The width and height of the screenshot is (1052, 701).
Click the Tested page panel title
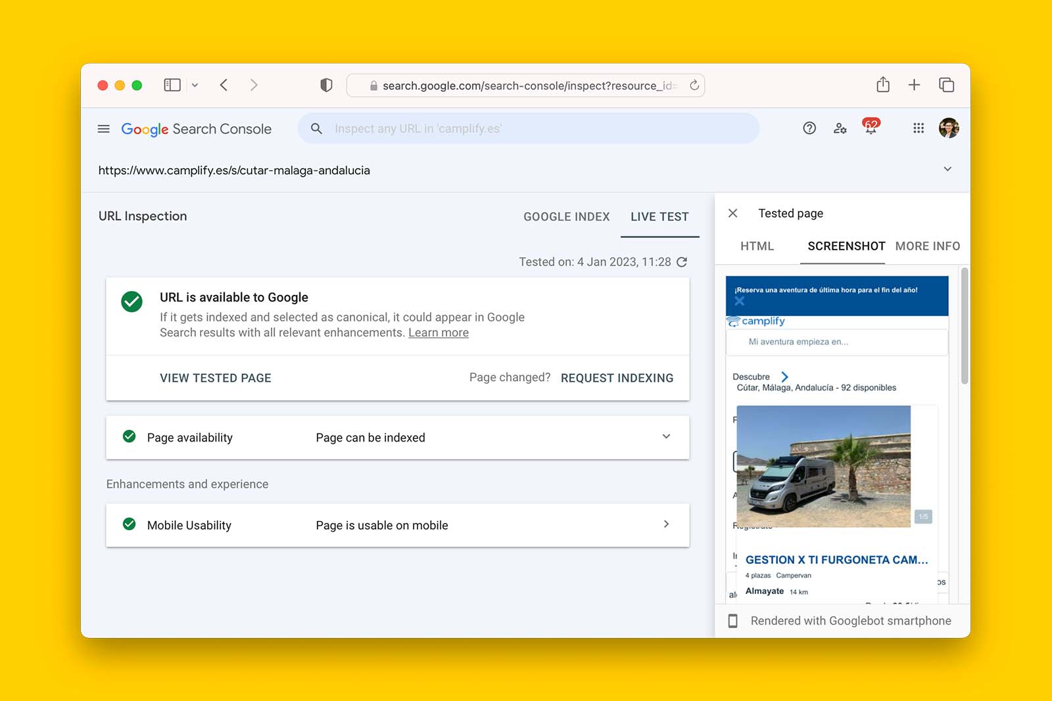[790, 214]
